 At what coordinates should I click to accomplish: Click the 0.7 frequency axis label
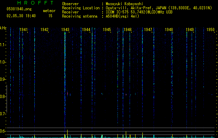pyautogui.click(x=3, y=114)
